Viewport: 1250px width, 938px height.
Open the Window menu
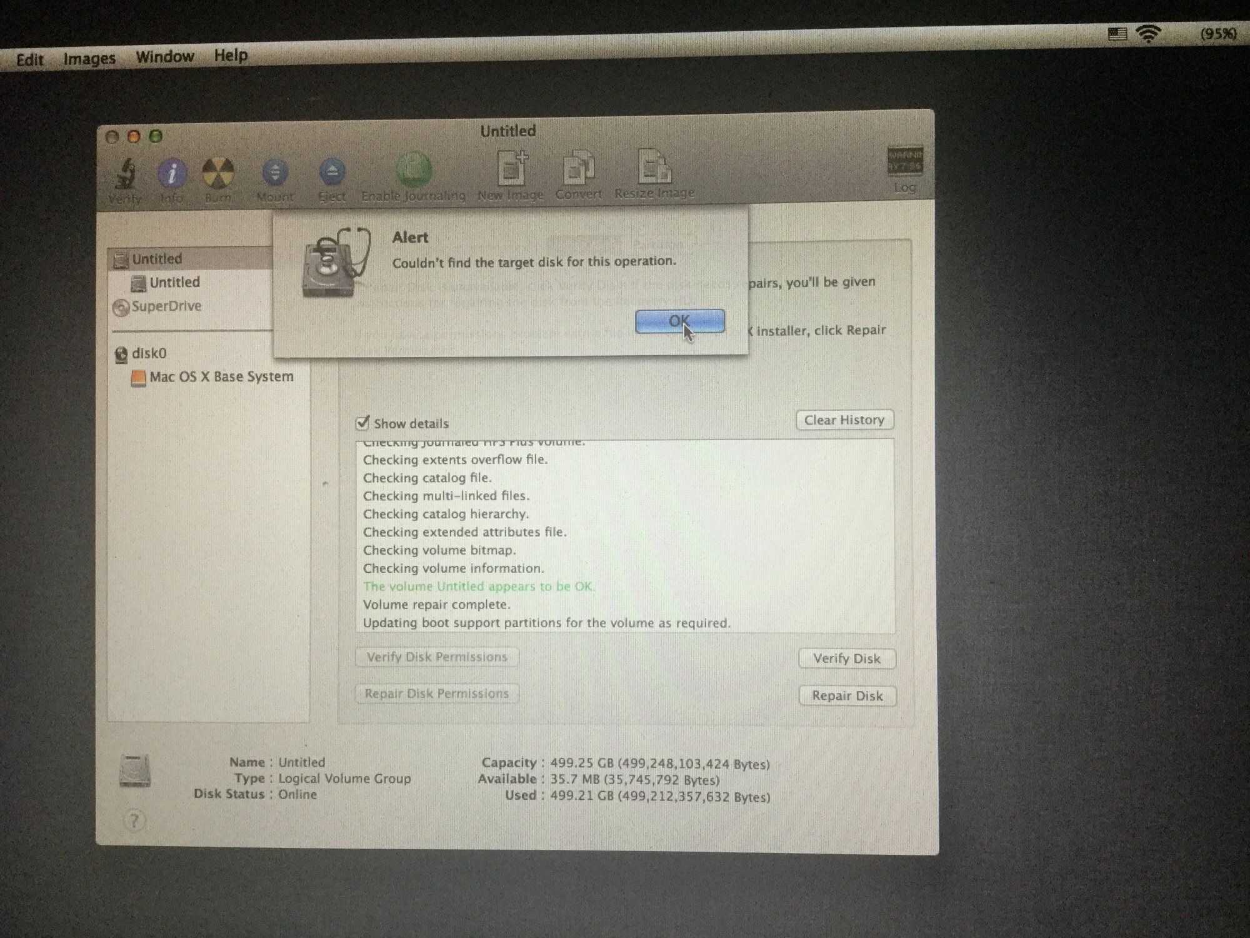(165, 57)
